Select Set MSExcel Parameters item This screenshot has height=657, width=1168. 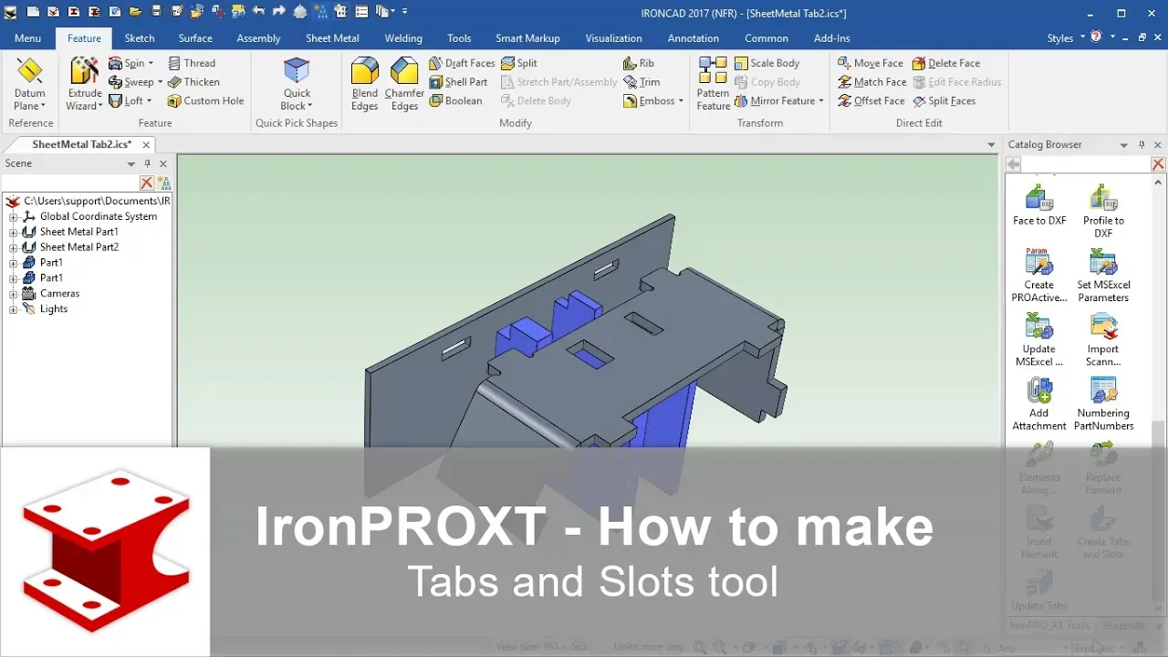[x=1103, y=276]
